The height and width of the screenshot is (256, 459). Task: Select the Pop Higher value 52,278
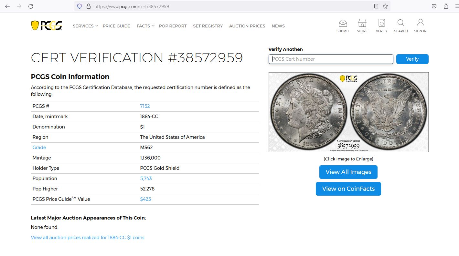(147, 189)
